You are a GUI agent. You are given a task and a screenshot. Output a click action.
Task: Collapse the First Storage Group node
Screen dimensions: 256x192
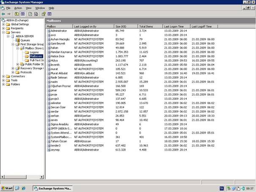point(13,44)
